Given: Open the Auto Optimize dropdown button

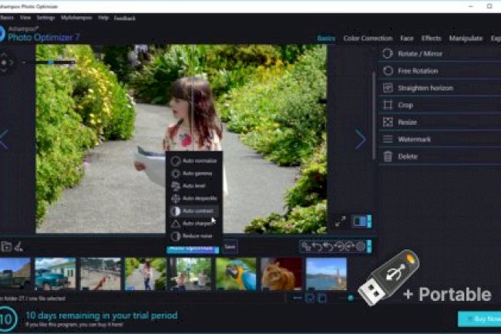Looking at the screenshot, I should 193,248.
